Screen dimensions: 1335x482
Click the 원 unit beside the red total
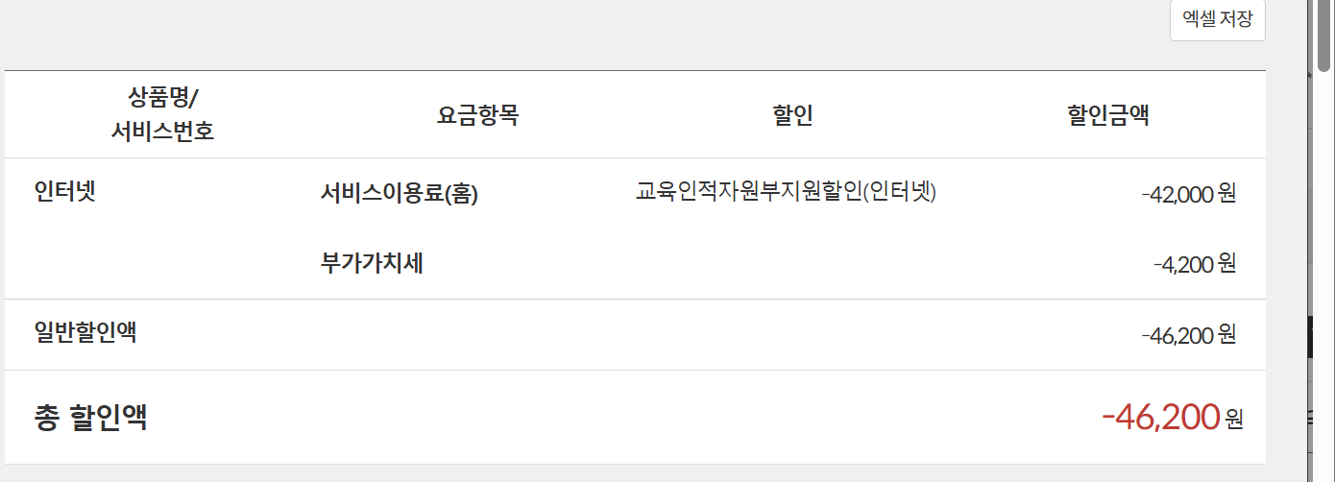(x=1234, y=420)
